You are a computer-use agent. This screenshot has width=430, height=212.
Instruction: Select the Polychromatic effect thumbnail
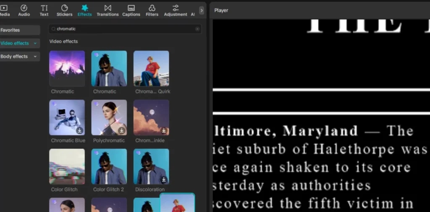109,117
